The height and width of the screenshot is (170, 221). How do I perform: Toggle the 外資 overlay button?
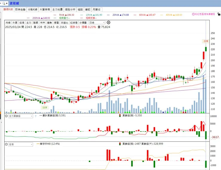click(15, 23)
